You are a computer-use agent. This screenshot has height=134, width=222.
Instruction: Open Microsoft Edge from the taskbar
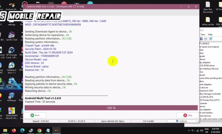point(22,131)
